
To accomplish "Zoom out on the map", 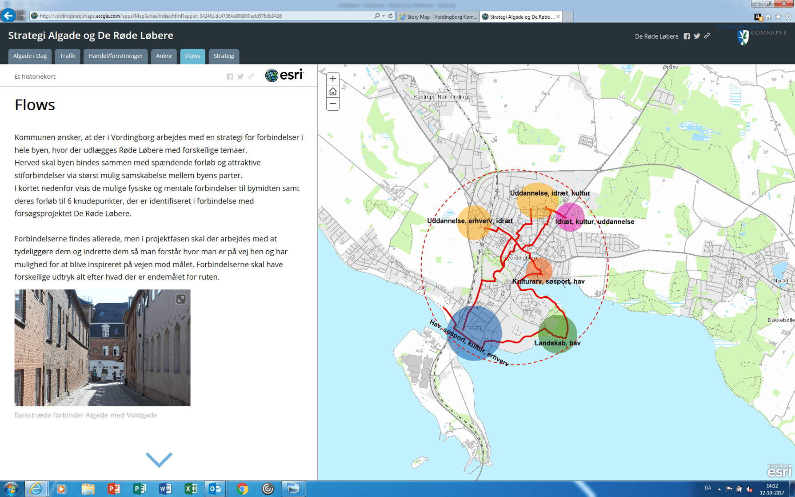I will 332,104.
